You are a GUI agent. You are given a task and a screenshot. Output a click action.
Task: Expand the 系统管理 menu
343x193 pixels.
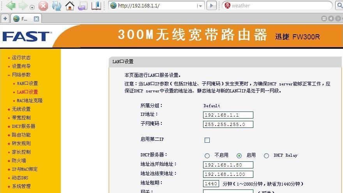21,186
